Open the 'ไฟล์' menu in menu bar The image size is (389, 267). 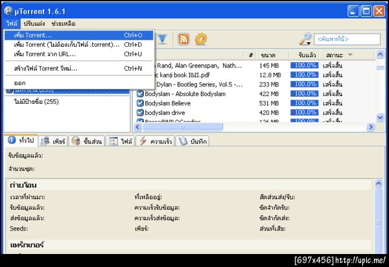pos(12,23)
